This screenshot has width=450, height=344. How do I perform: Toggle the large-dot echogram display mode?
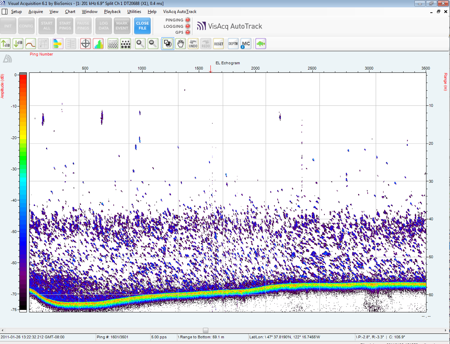pyautogui.click(x=126, y=44)
